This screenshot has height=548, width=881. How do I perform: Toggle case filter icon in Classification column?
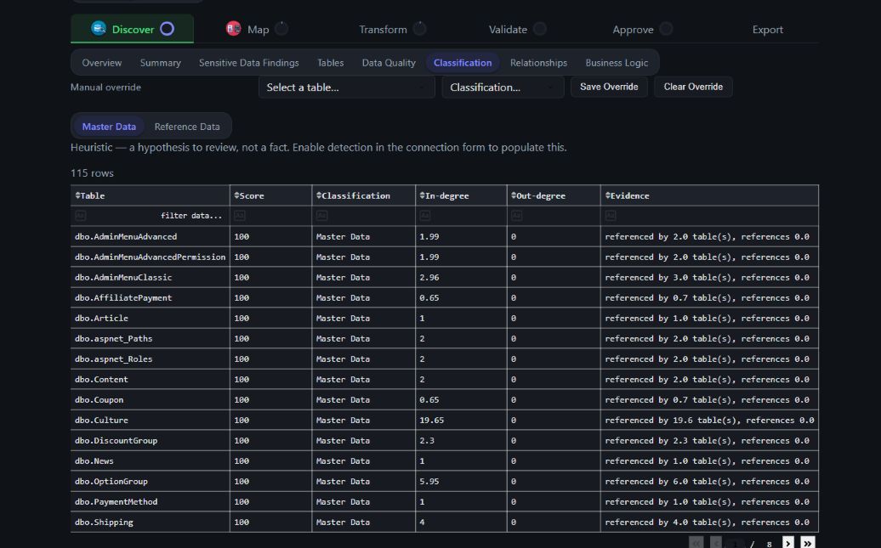click(x=321, y=216)
